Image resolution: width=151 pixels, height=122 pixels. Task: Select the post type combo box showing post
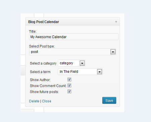[x=72, y=52]
